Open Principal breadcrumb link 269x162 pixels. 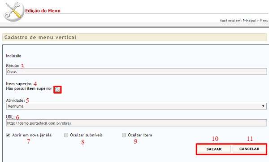tap(249, 21)
